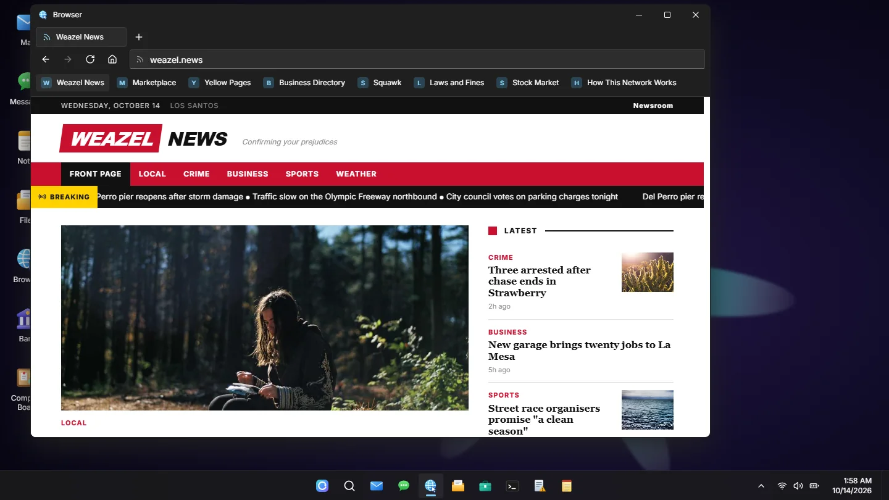The width and height of the screenshot is (889, 500).
Task: Click the blue start icon in the taskbar
Action: point(322,486)
